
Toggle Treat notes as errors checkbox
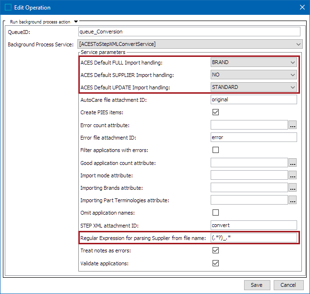[x=215, y=250]
